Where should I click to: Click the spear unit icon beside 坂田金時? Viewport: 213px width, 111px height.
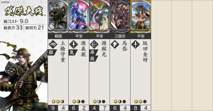click(x=135, y=44)
